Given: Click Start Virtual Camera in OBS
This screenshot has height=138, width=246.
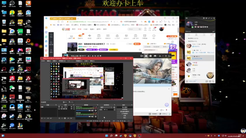Looking at the screenshot, I should point(125,111).
